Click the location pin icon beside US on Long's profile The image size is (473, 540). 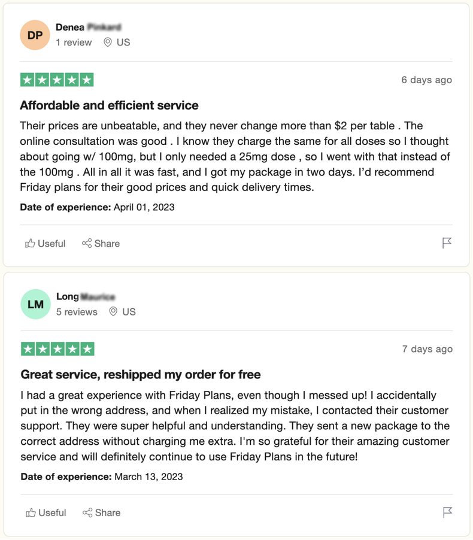114,312
